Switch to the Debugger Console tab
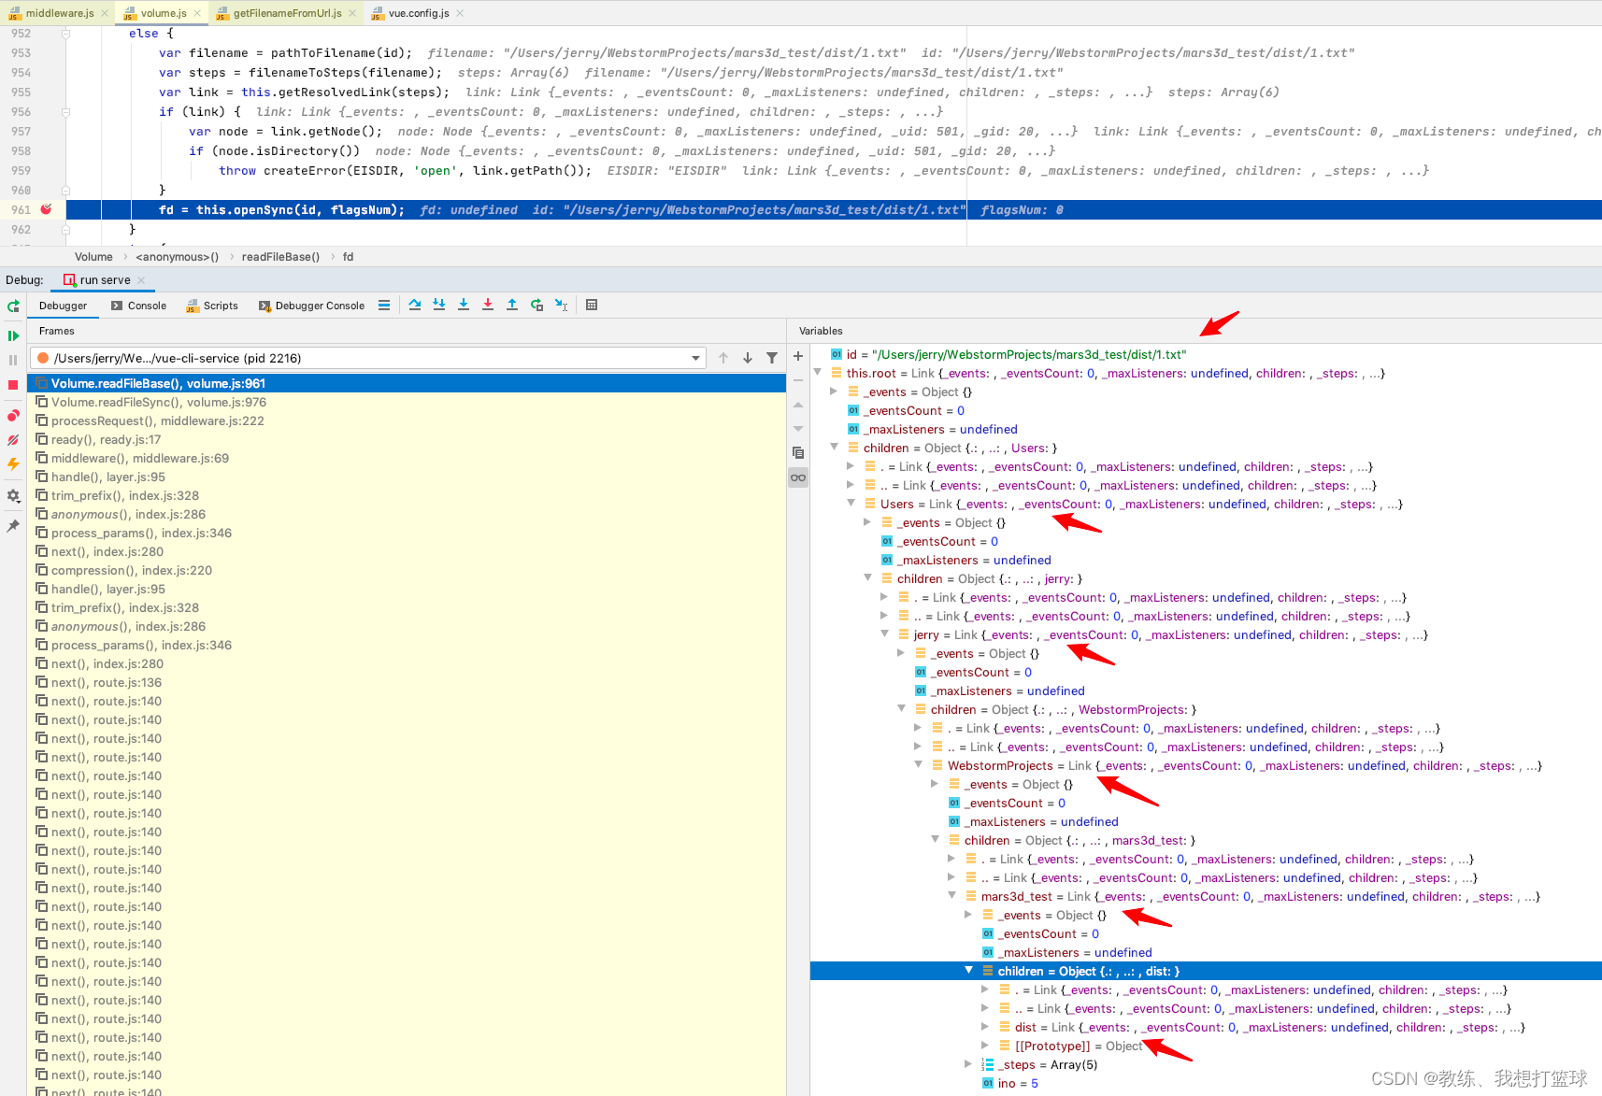 pos(311,306)
